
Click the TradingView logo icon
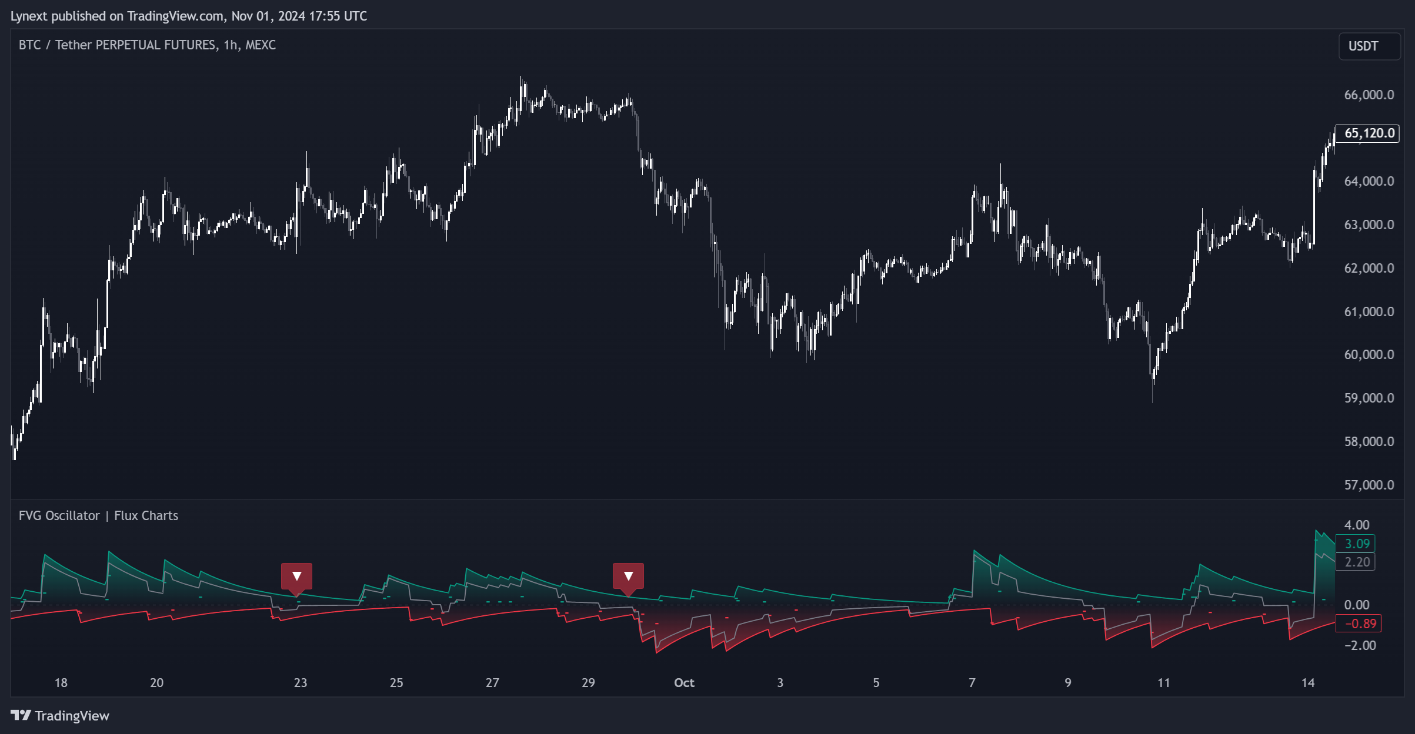pos(21,715)
